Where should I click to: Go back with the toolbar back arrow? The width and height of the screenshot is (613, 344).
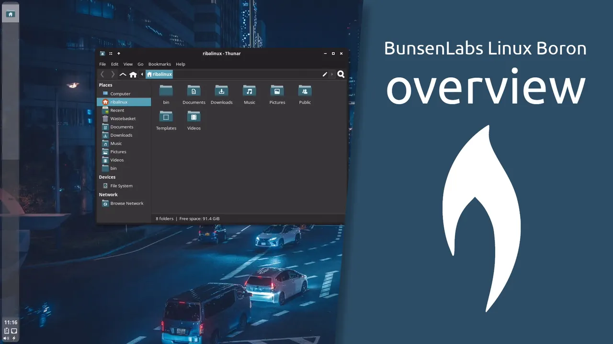[102, 74]
